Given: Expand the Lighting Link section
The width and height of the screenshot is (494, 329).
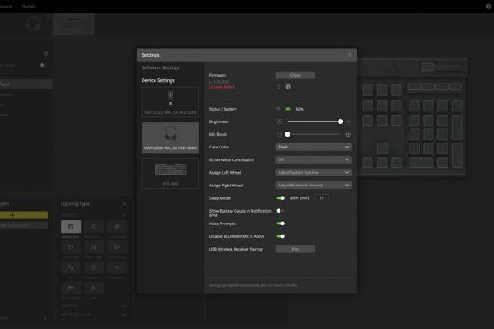Looking at the screenshot, I should 124,315.
